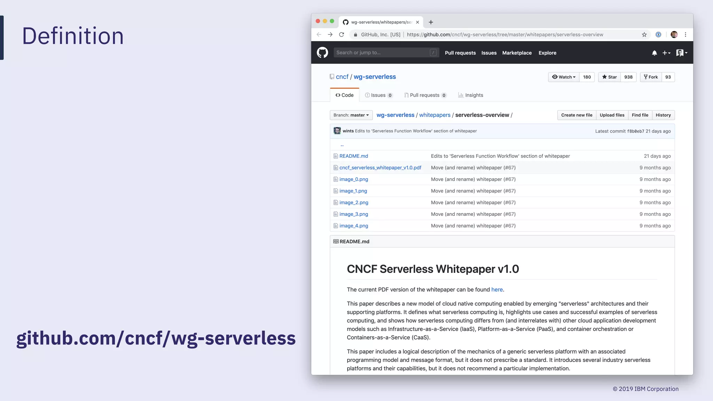Click the Upload files button
The image size is (713, 401).
click(612, 115)
